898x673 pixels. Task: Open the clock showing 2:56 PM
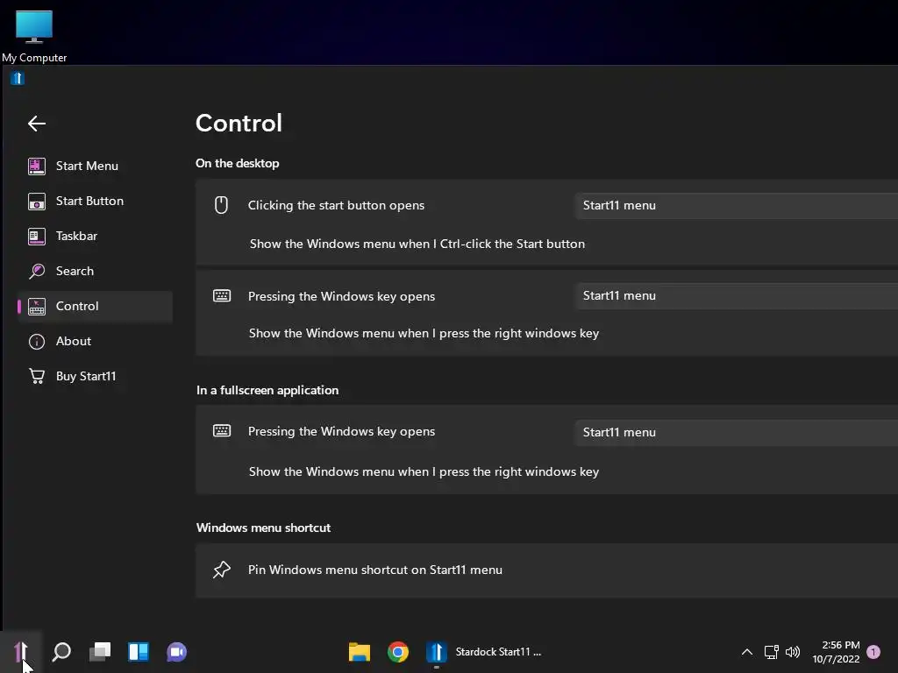pyautogui.click(x=836, y=652)
